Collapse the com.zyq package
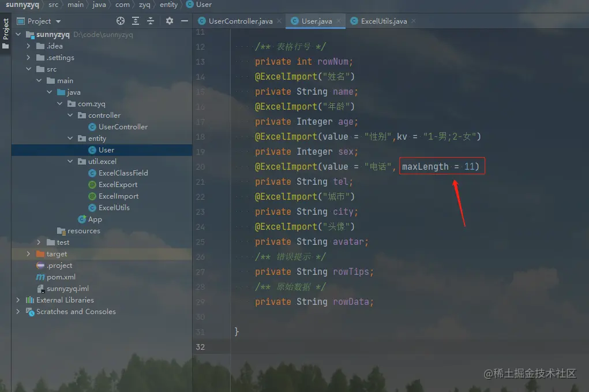The image size is (589, 392). tap(60, 104)
